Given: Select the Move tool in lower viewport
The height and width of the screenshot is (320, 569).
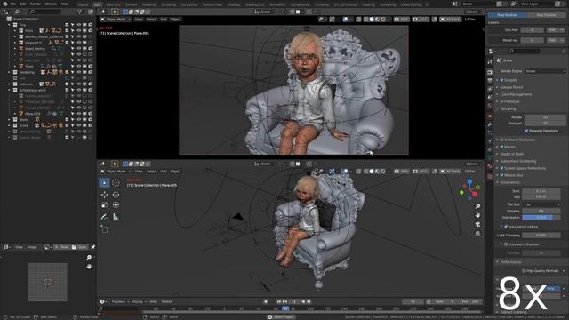Looking at the screenshot, I should pos(105,195).
